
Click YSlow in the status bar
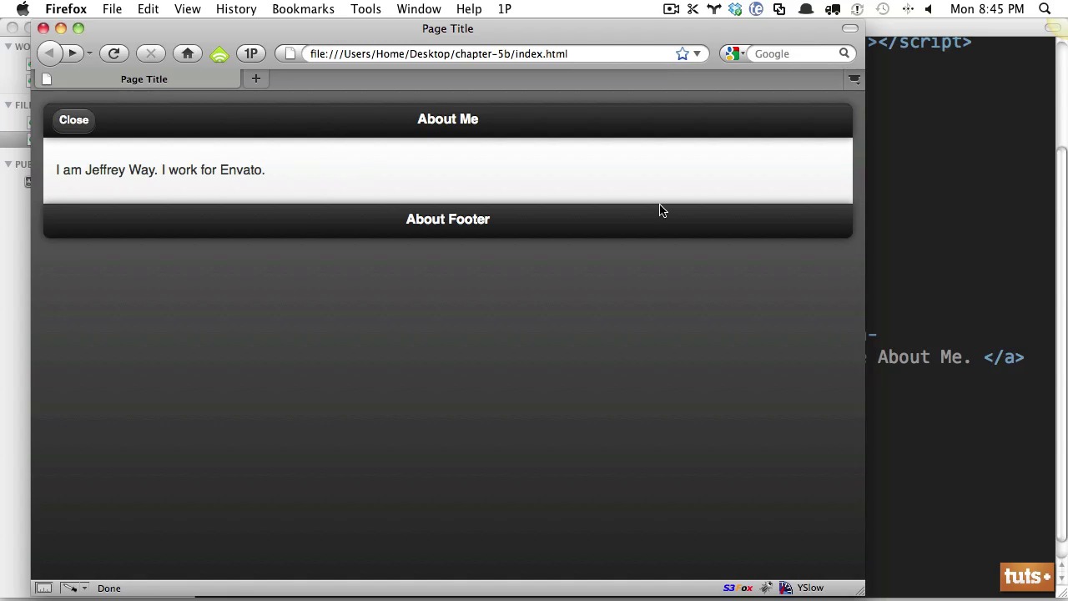point(810,588)
